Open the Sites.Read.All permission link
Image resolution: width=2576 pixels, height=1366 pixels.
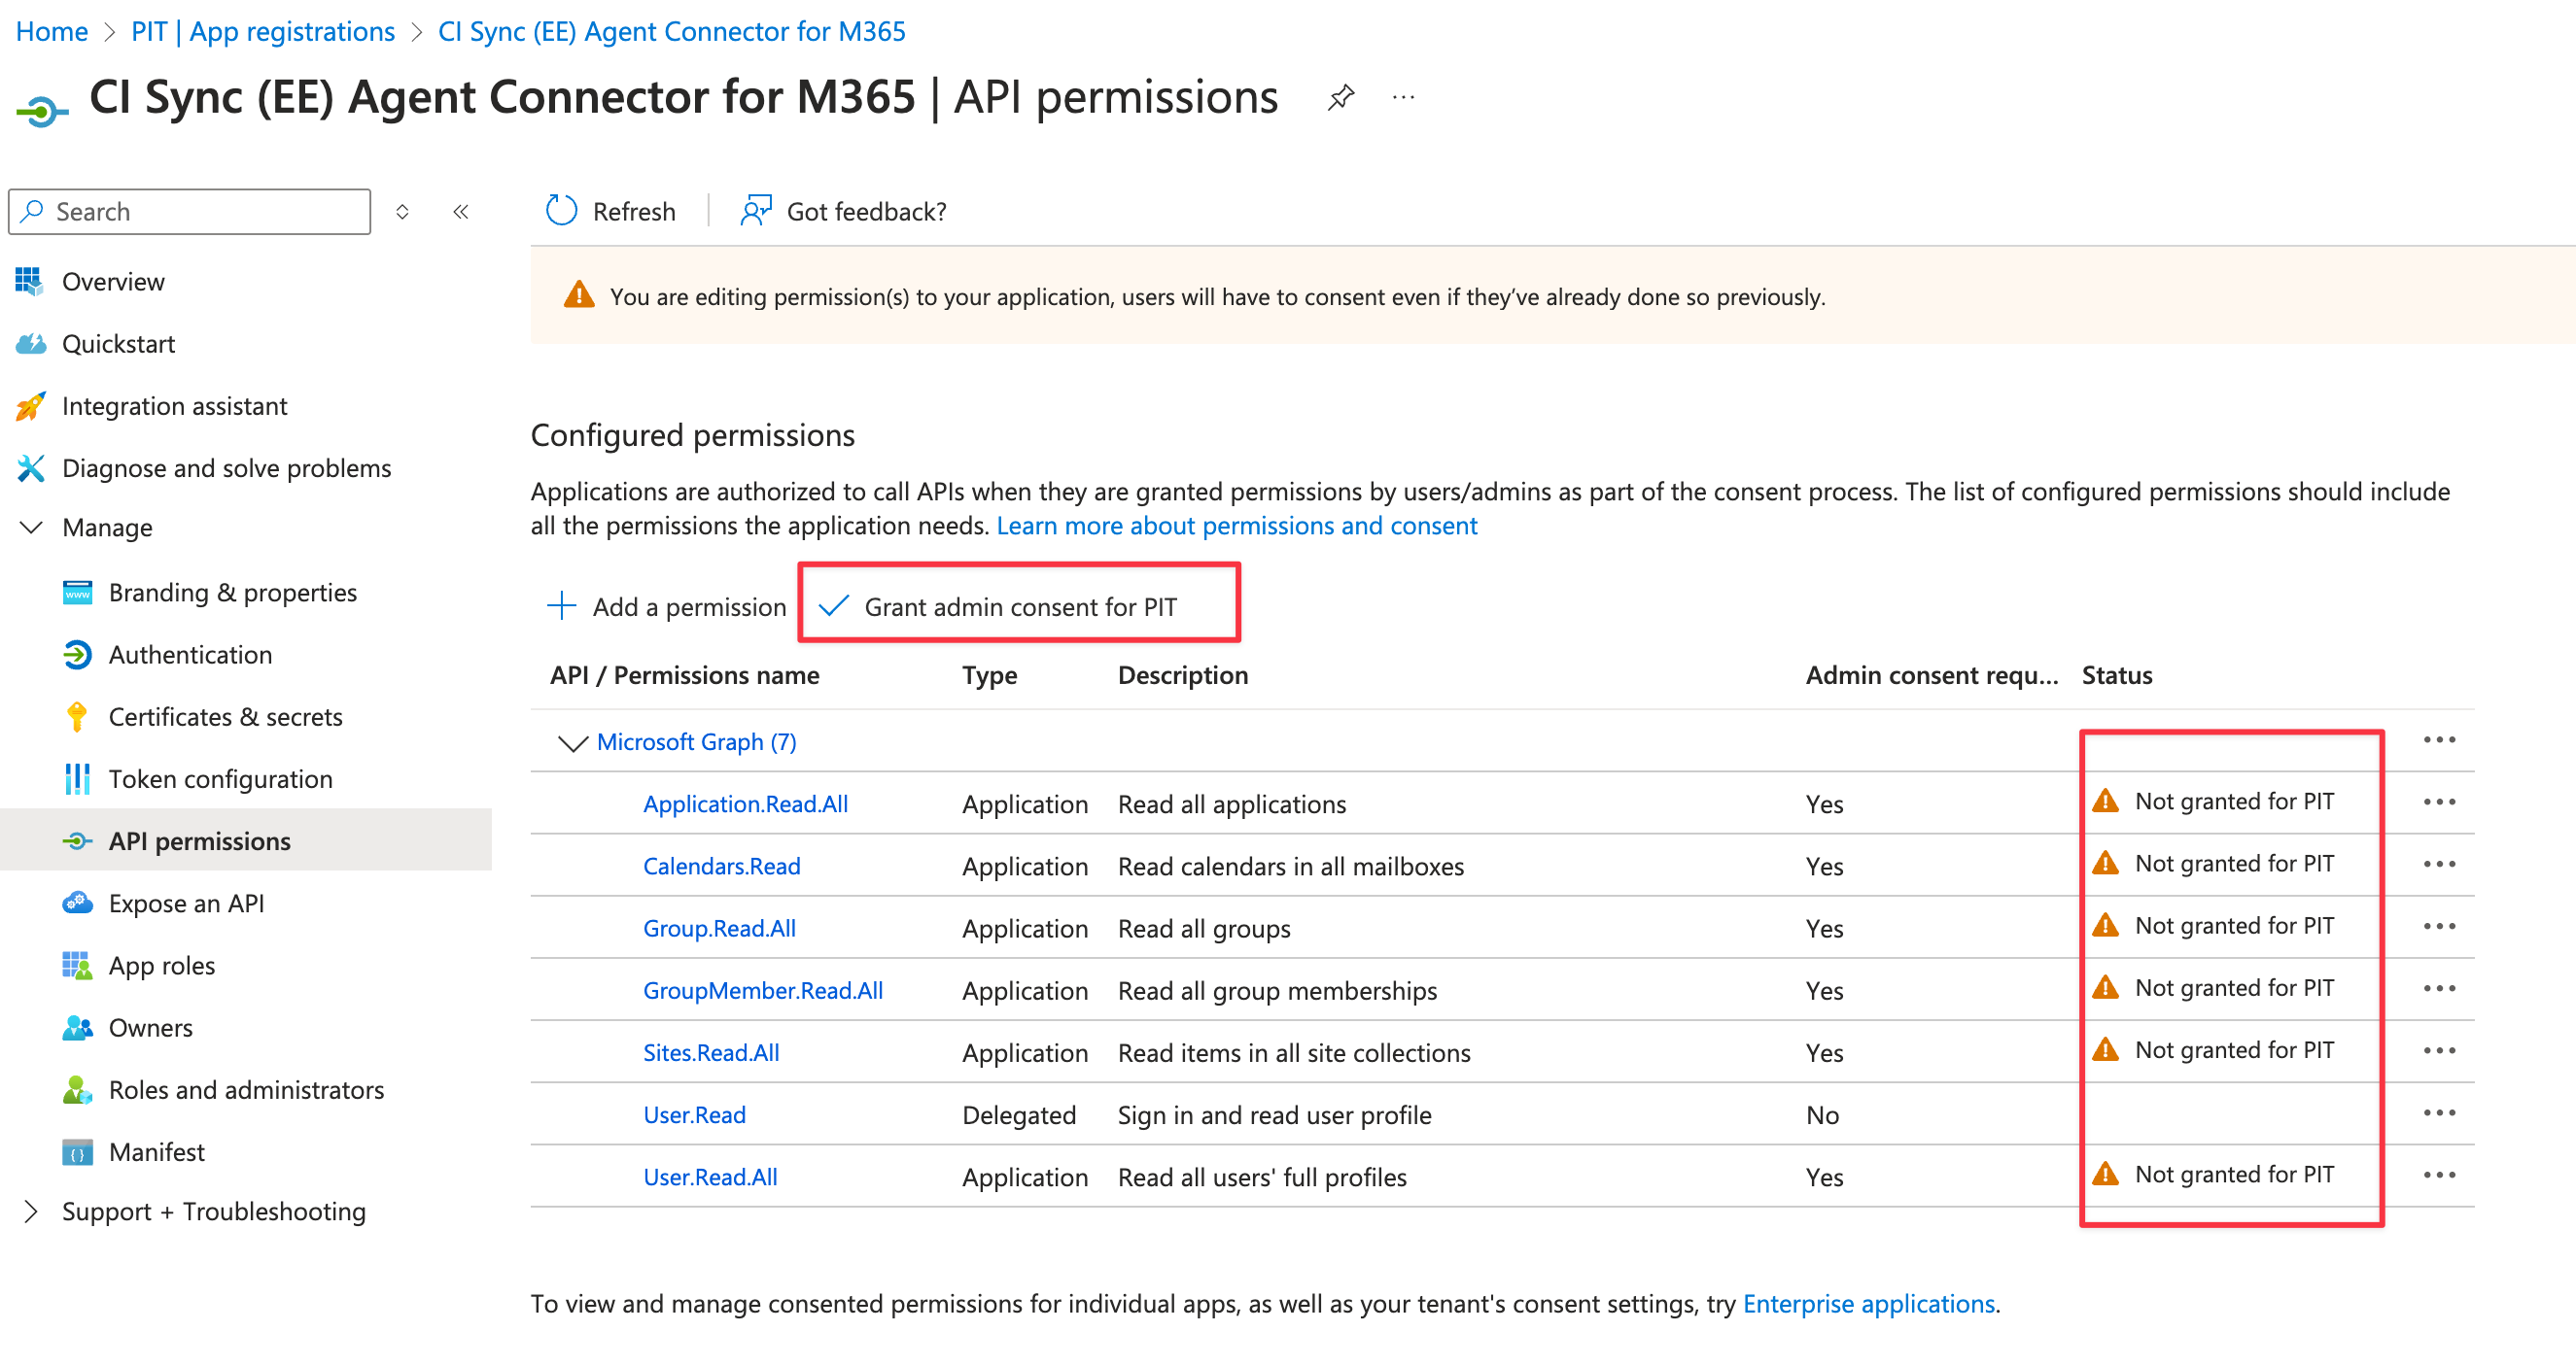click(x=711, y=1052)
